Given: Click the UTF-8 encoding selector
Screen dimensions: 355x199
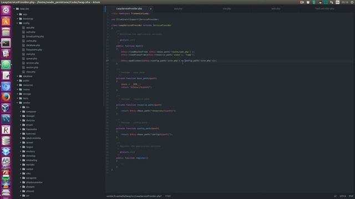Looking at the screenshot, I should [343, 196].
